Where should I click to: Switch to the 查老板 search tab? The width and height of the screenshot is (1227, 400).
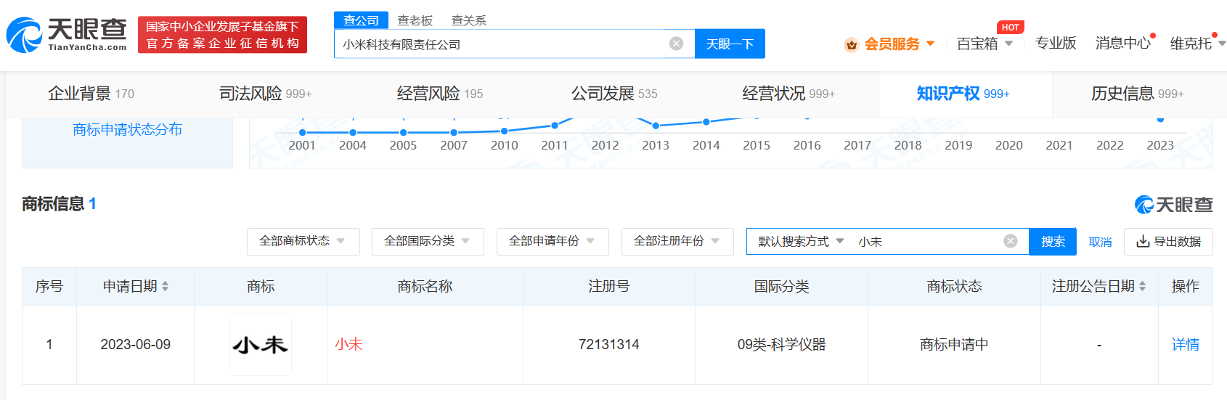pyautogui.click(x=415, y=20)
